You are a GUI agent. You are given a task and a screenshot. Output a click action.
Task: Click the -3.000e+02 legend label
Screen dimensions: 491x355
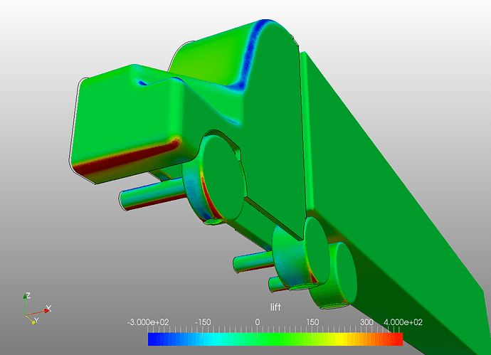point(148,322)
